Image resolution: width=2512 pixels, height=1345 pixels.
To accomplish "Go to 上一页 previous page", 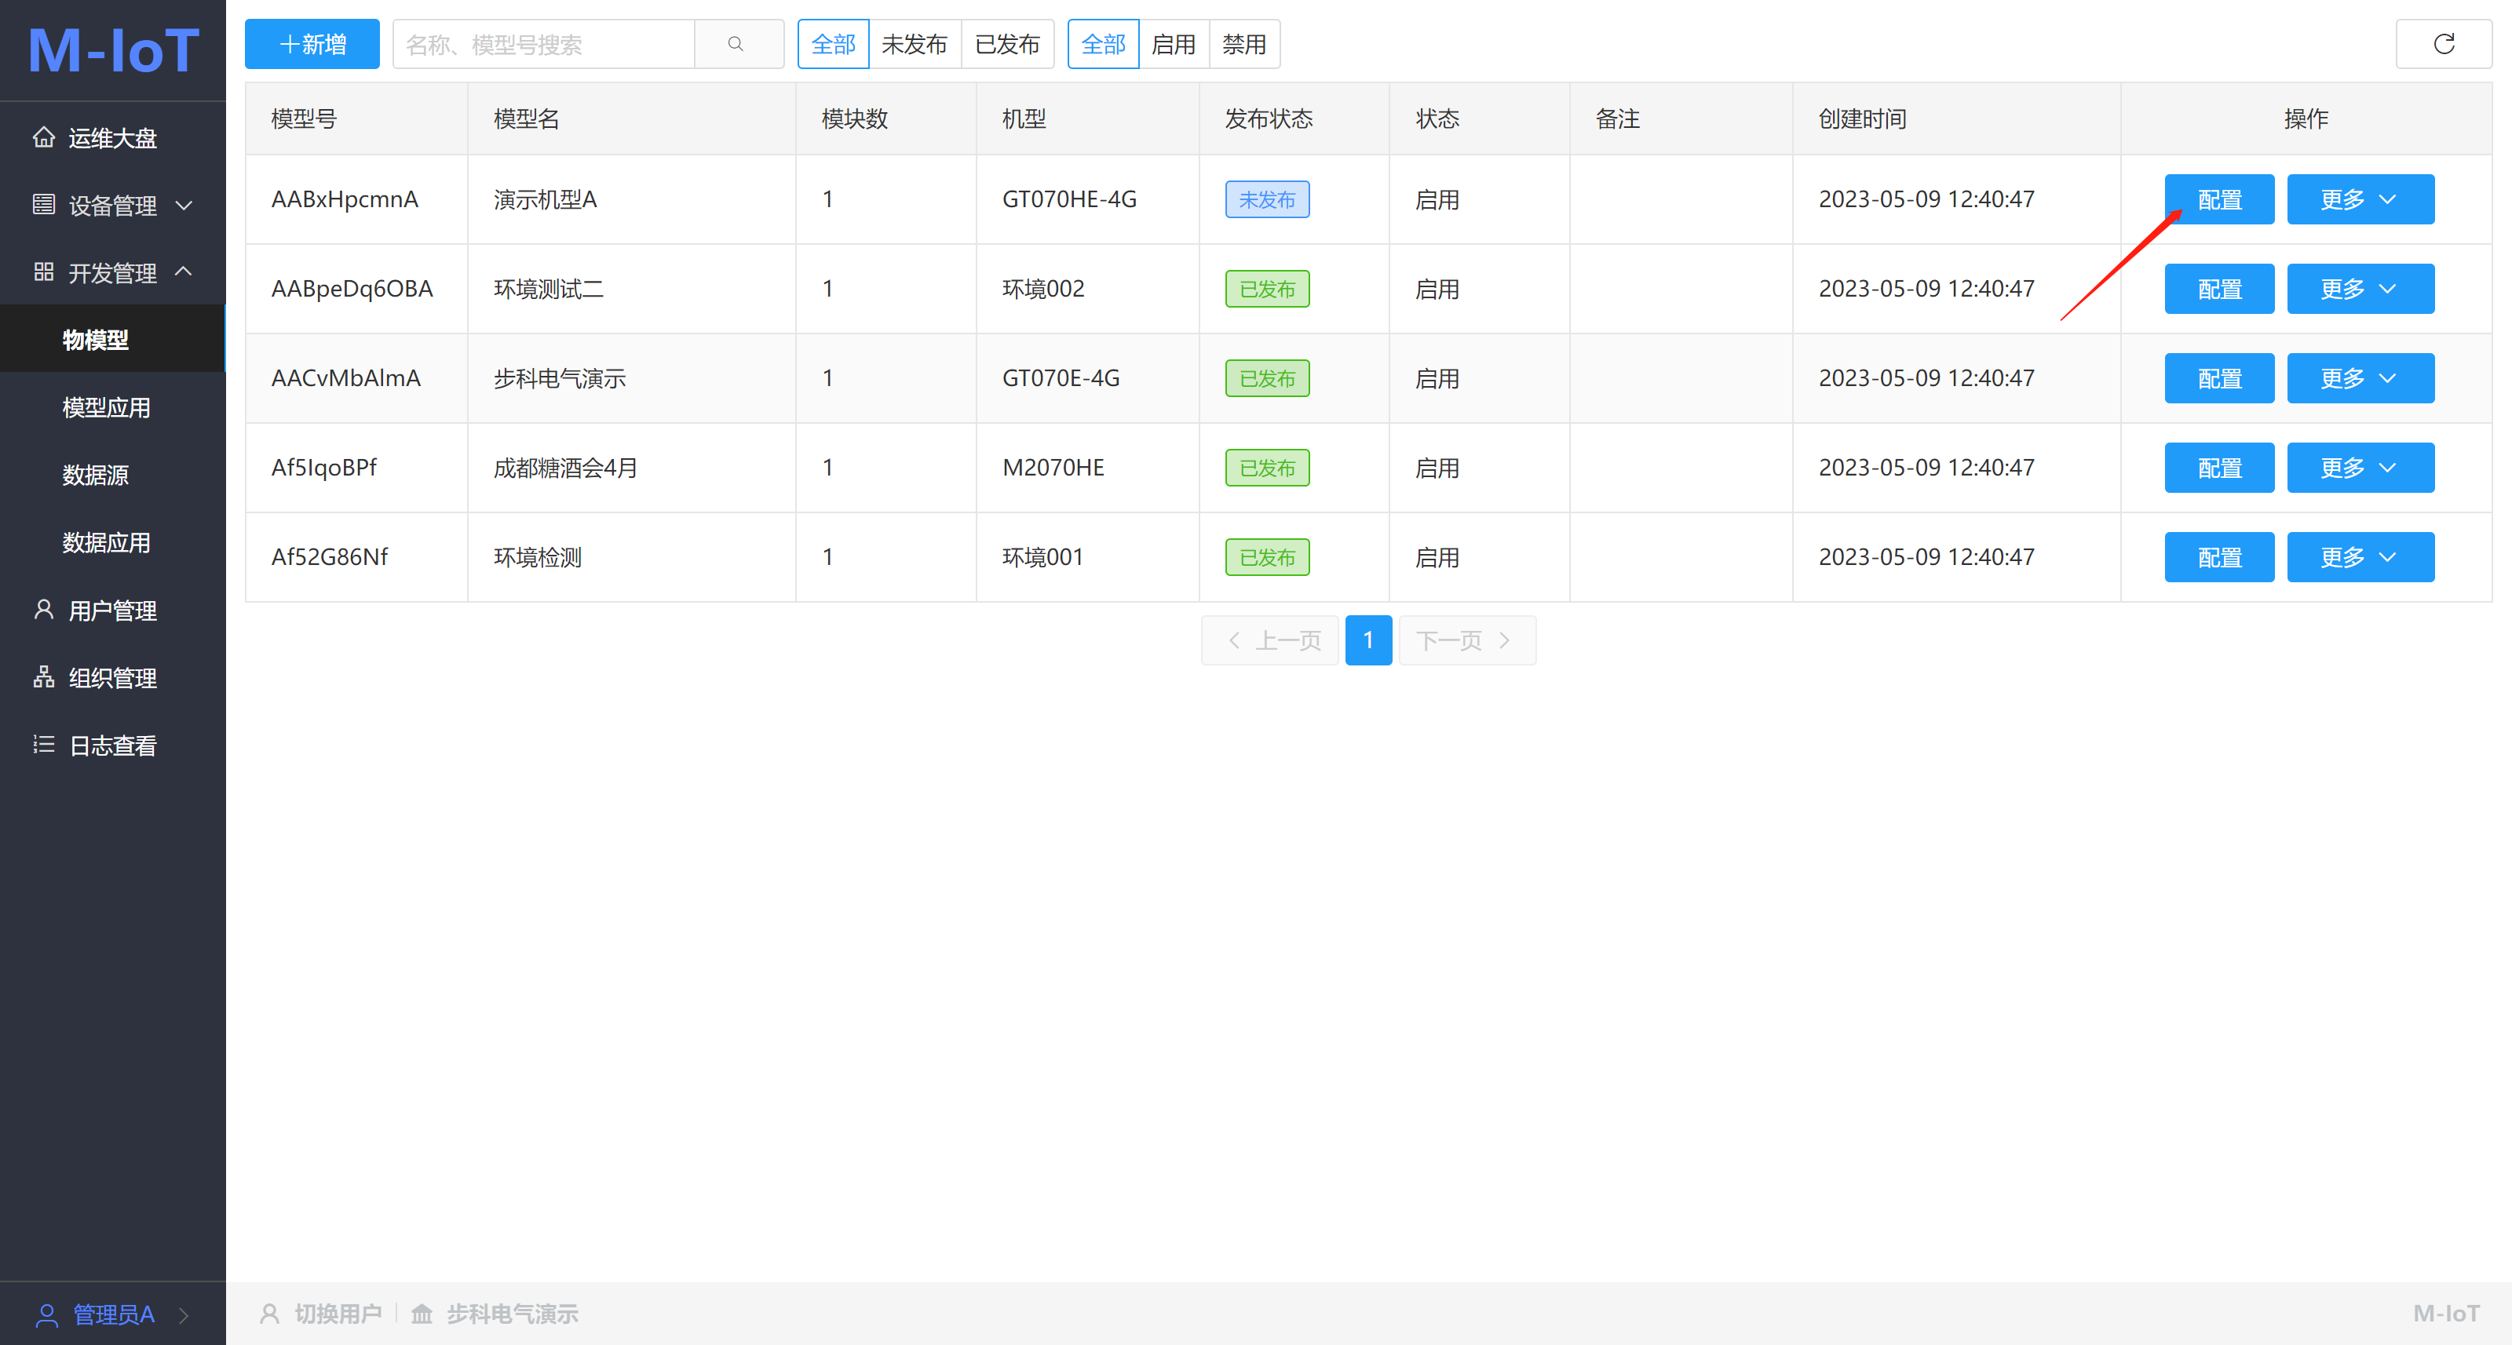I will click(x=1269, y=640).
